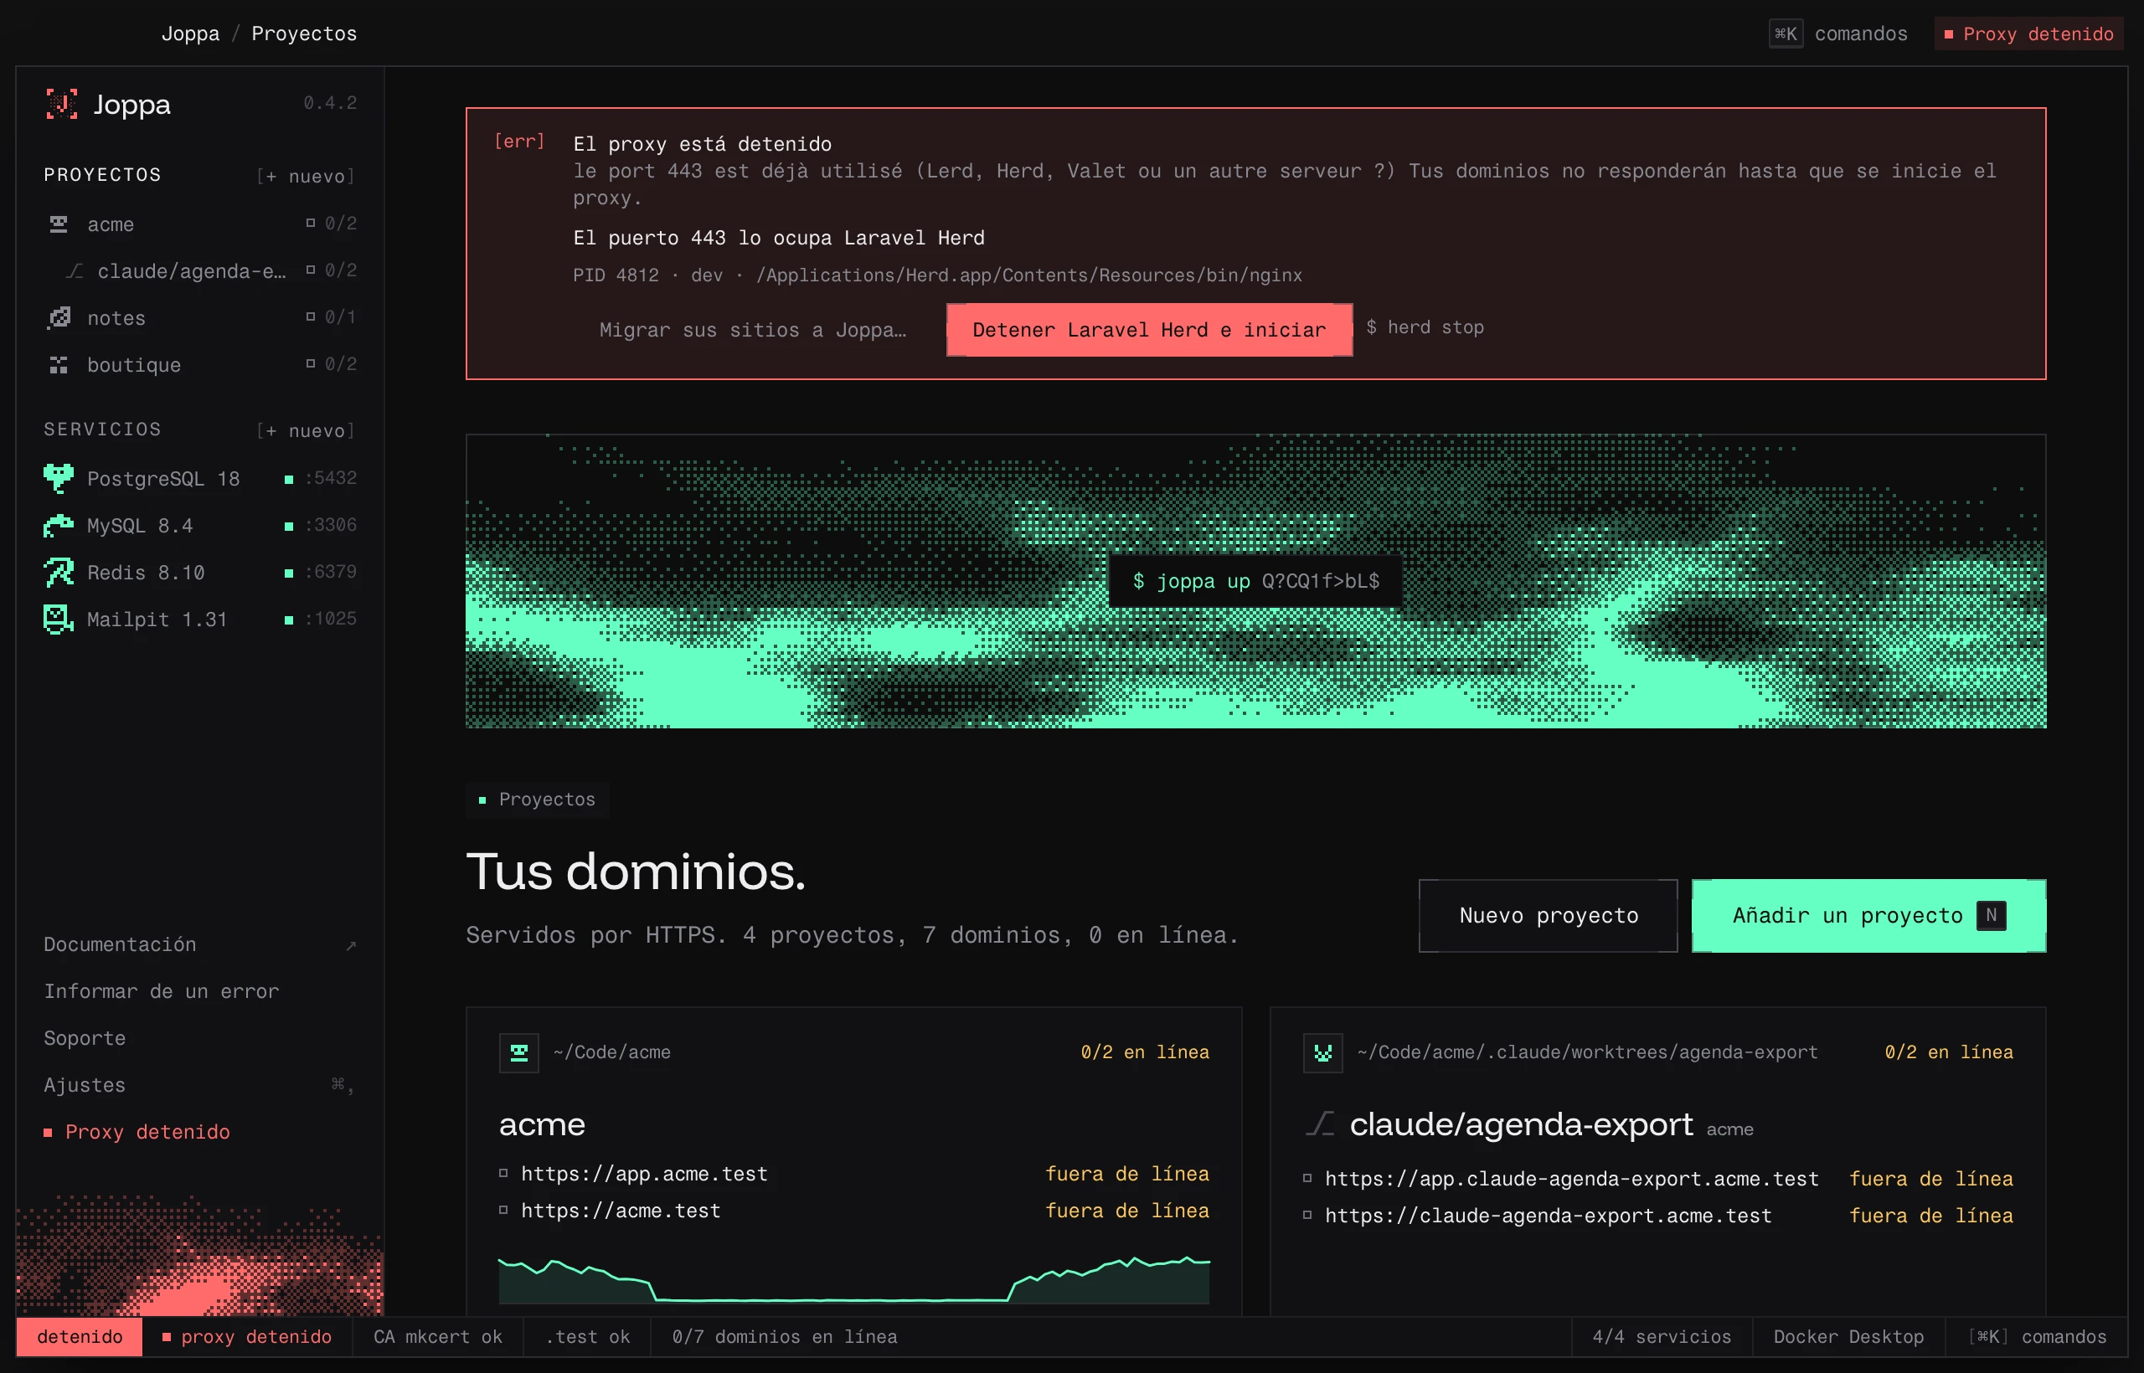Click the MySQL 8.4 service icon
This screenshot has width=2144, height=1373.
point(59,526)
